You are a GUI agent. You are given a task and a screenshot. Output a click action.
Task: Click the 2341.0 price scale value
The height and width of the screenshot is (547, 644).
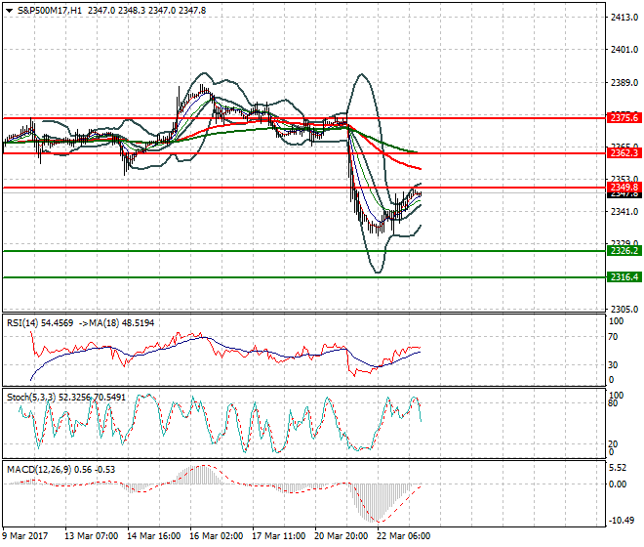624,212
